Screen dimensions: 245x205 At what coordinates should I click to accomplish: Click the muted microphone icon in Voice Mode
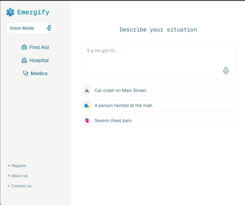(x=49, y=28)
